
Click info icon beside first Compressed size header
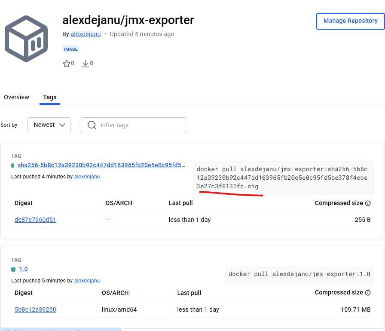pos(368,203)
